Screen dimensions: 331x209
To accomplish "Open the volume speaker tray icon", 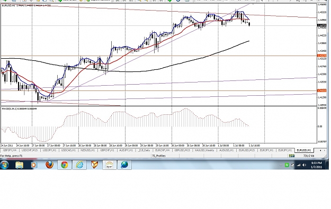I will coord(304,165).
